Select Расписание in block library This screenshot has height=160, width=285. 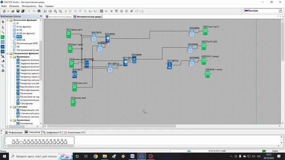click(x=26, y=93)
